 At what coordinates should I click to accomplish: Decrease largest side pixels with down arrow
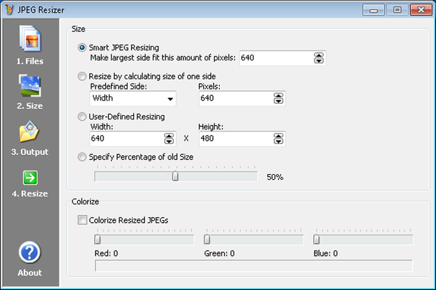pos(319,61)
